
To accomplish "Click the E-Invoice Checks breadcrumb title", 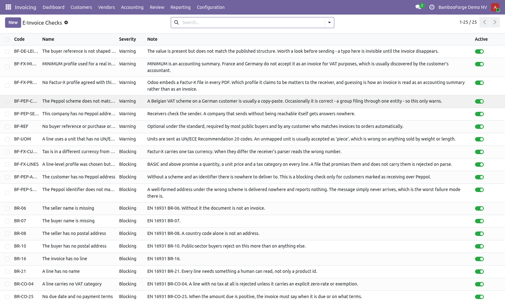I will (42, 23).
